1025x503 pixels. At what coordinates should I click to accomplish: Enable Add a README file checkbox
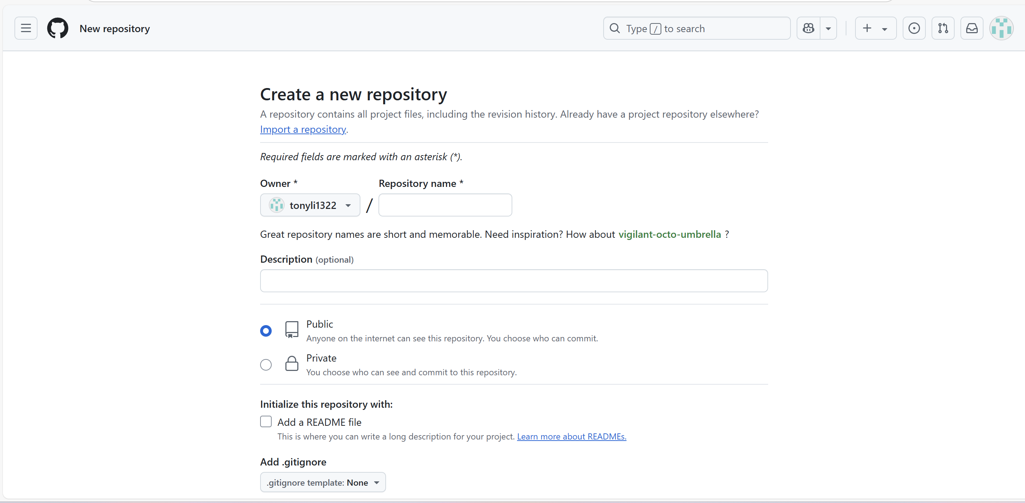(x=266, y=421)
